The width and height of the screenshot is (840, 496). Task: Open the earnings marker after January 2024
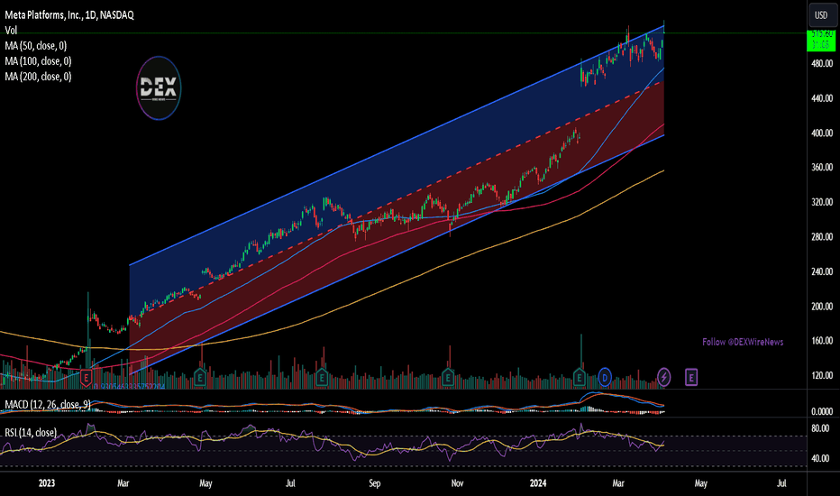coord(580,378)
